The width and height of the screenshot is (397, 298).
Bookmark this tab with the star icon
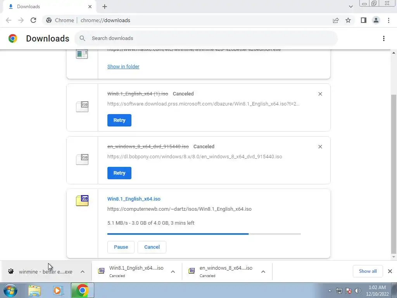[x=348, y=20]
